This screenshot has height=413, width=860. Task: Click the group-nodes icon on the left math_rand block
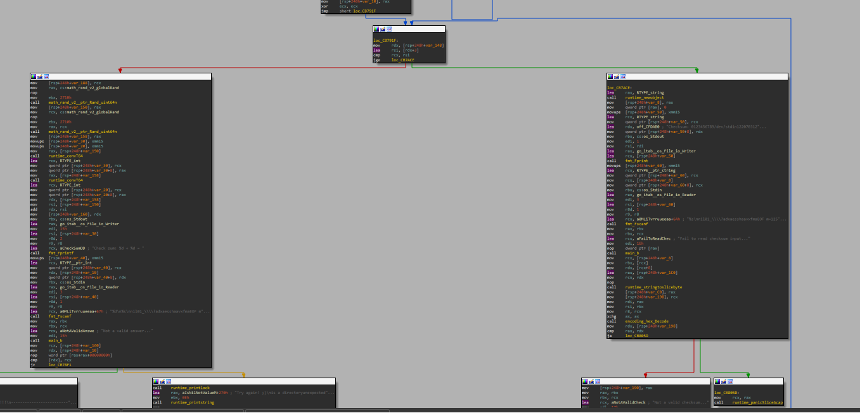pos(46,76)
